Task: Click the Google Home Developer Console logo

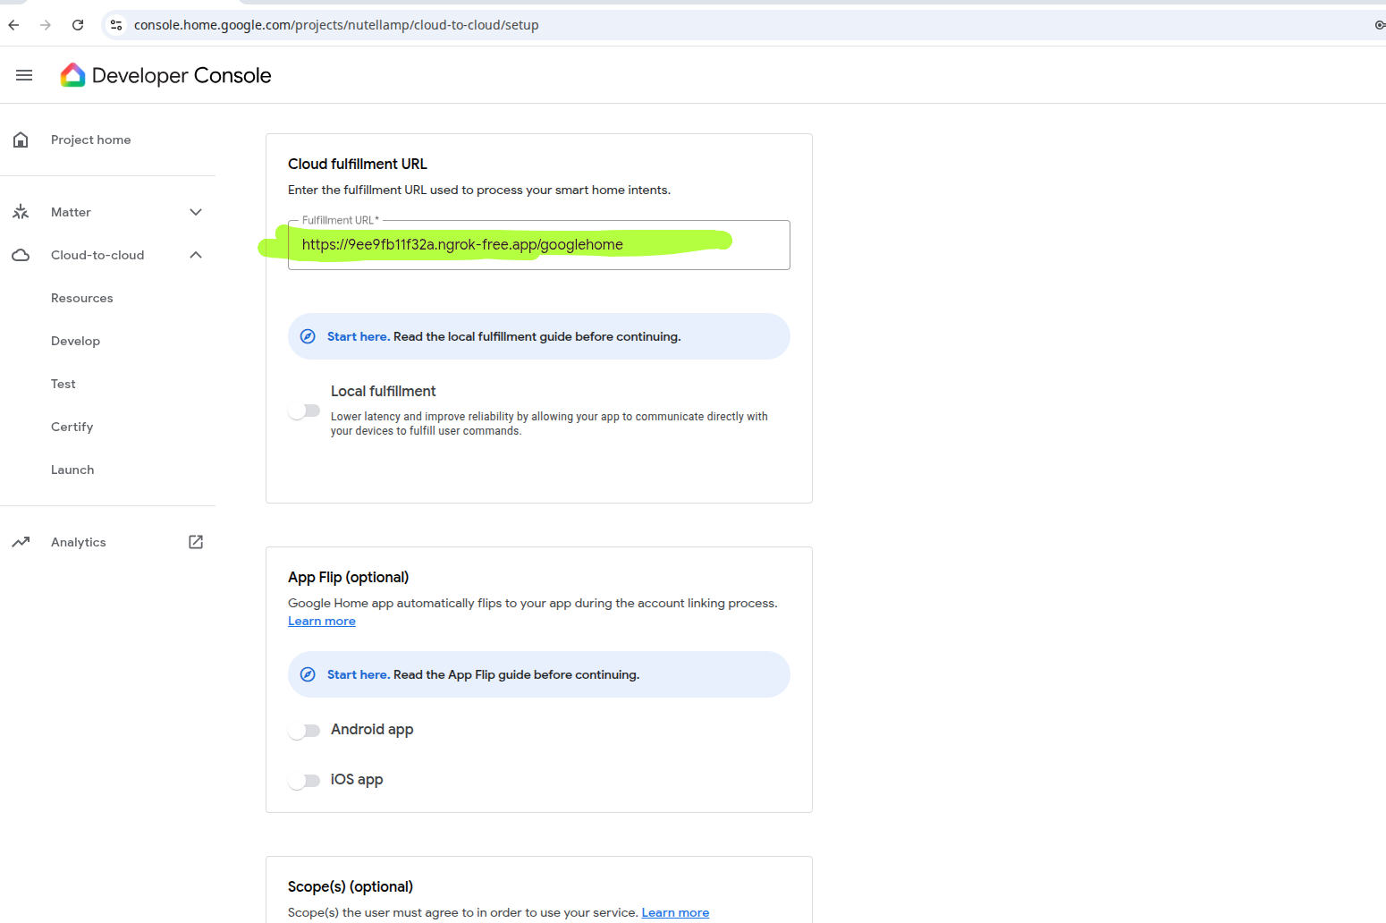Action: click(x=72, y=75)
